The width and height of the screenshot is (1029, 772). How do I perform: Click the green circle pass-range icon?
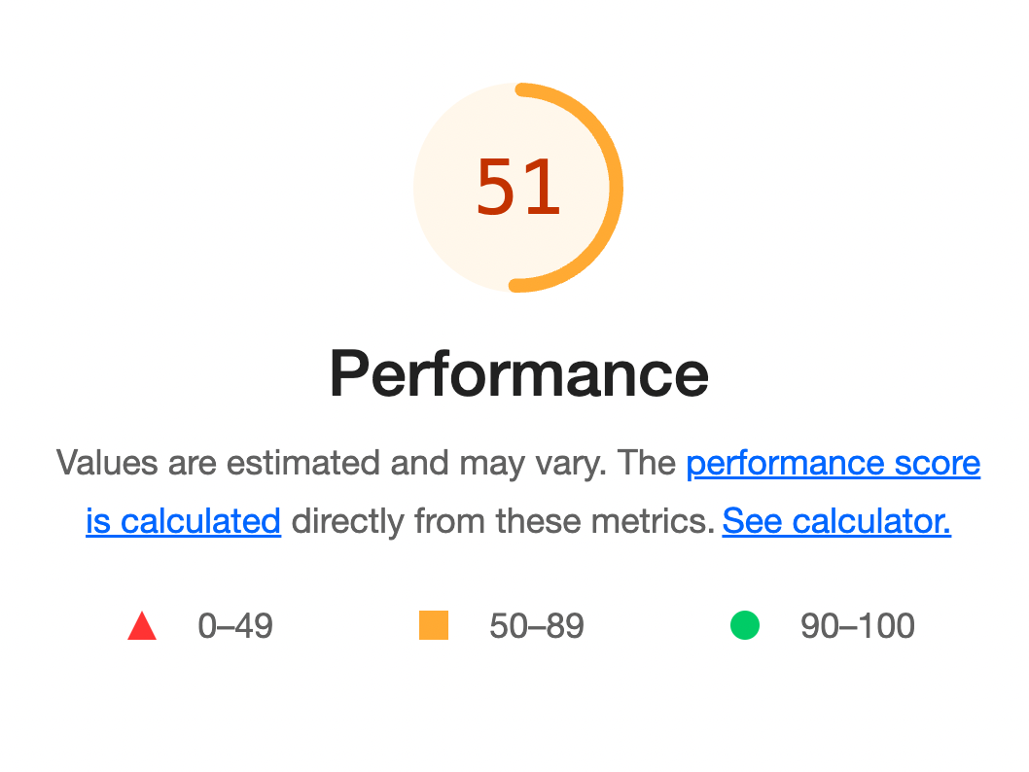pos(745,625)
